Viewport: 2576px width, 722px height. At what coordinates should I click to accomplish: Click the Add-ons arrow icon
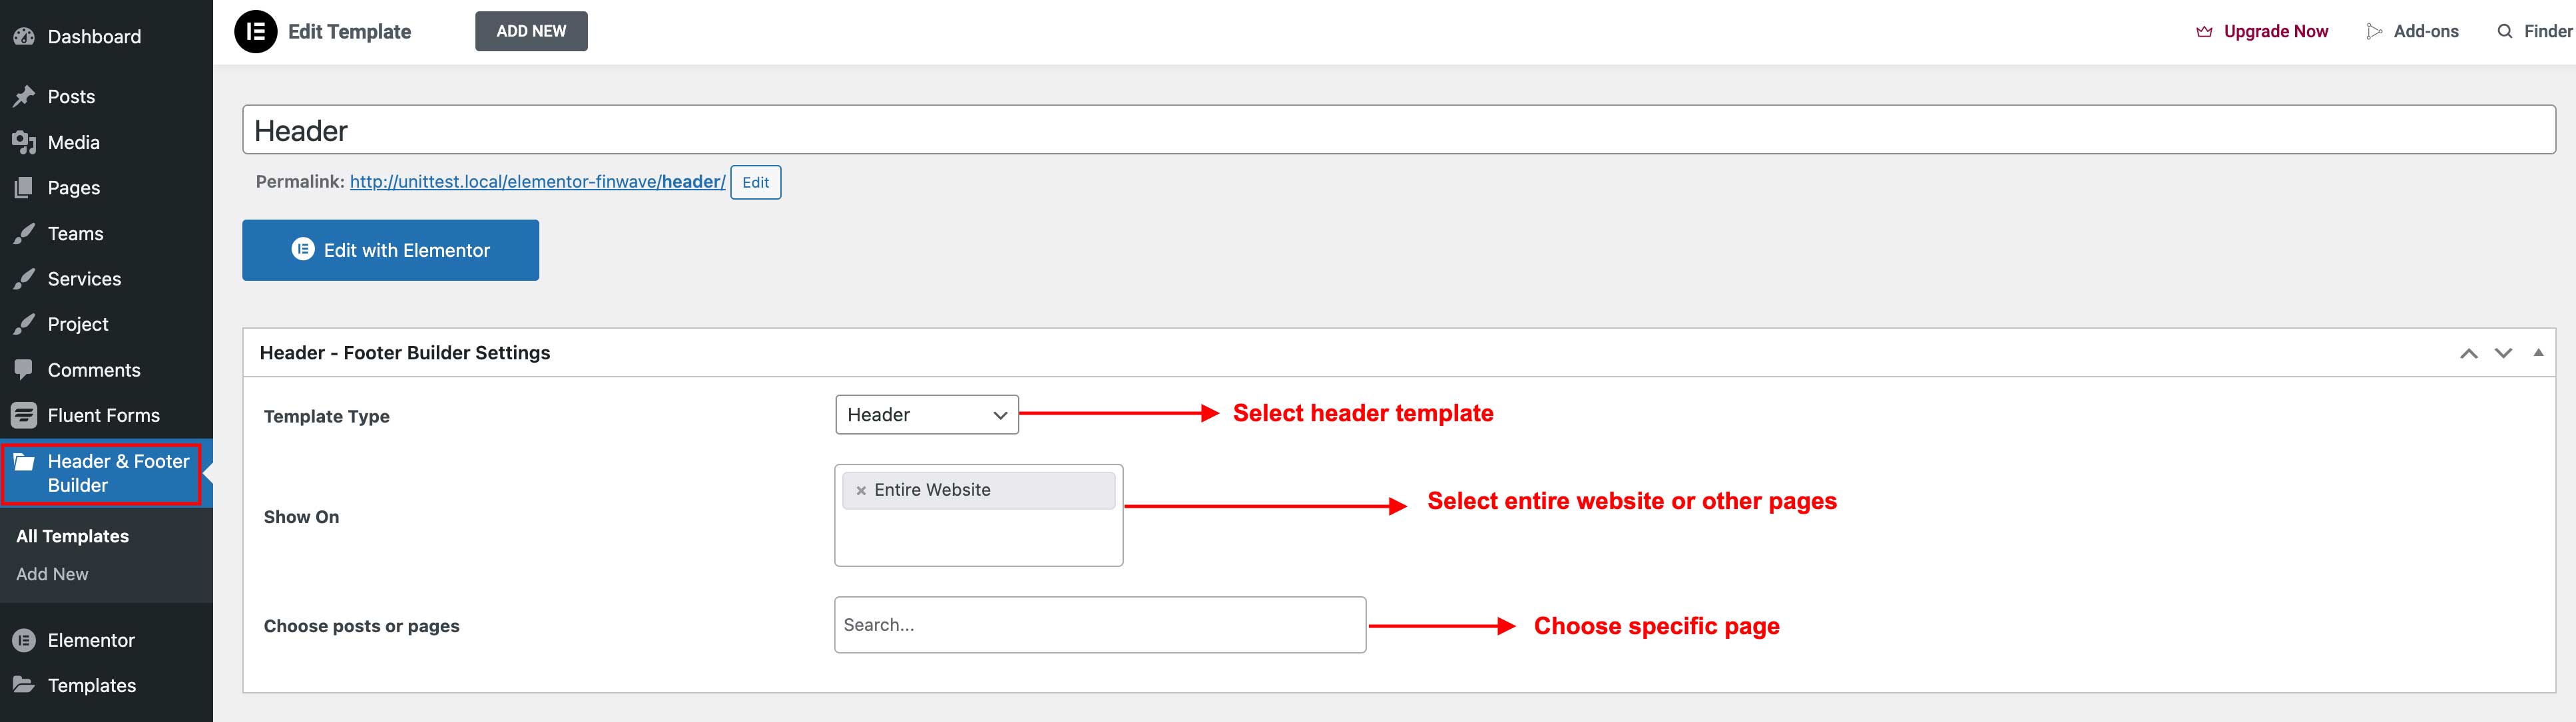[2374, 31]
